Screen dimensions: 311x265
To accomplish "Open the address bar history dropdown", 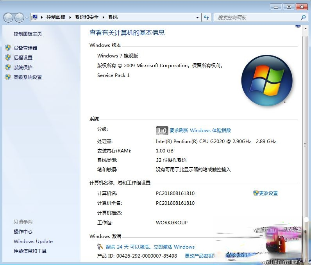I will pos(197,18).
